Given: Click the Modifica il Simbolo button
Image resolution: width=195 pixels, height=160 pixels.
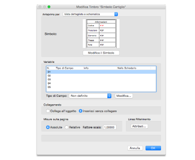Looking at the screenshot, I should click(101, 53).
